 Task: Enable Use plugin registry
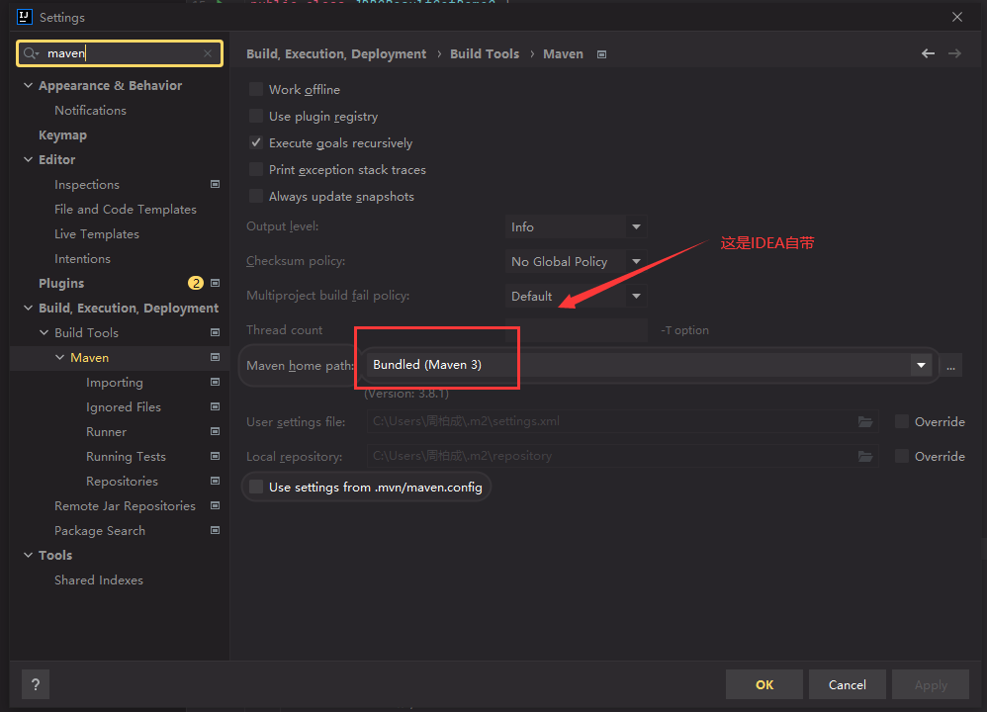[255, 116]
